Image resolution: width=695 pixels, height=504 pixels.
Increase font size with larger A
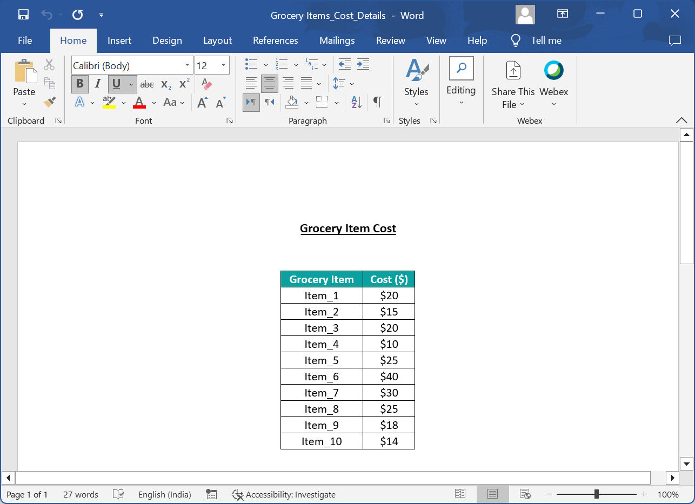(203, 102)
